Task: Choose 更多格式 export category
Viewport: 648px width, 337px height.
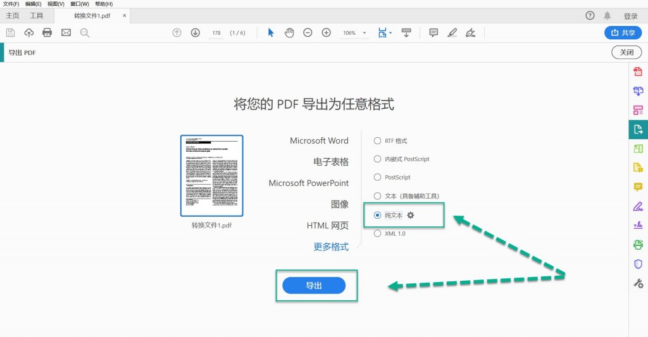Action: point(331,247)
